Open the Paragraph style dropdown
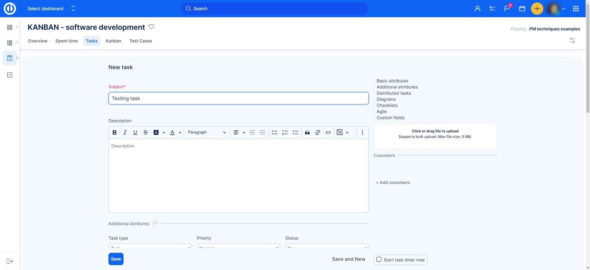Viewport: 590px width, 270px height. pyautogui.click(x=207, y=132)
